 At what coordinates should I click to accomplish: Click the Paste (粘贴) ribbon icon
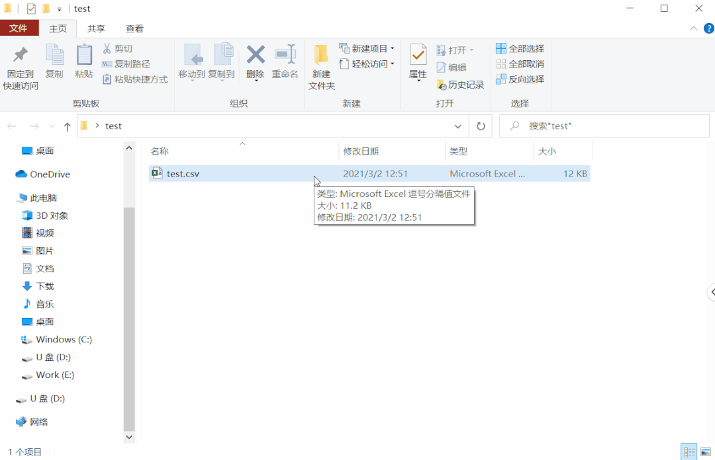click(x=84, y=55)
